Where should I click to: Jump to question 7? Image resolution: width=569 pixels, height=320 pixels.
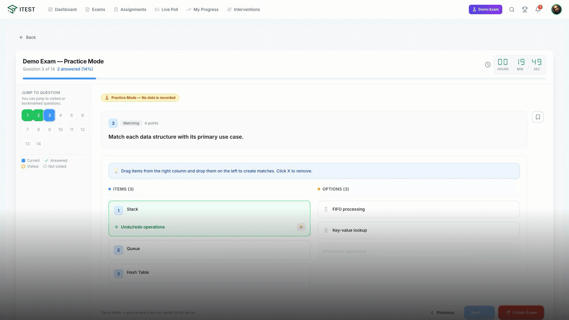click(x=27, y=129)
